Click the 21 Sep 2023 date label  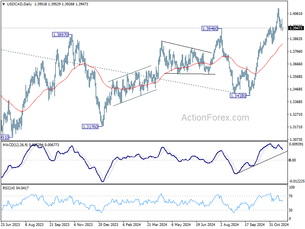pyautogui.click(x=59, y=224)
